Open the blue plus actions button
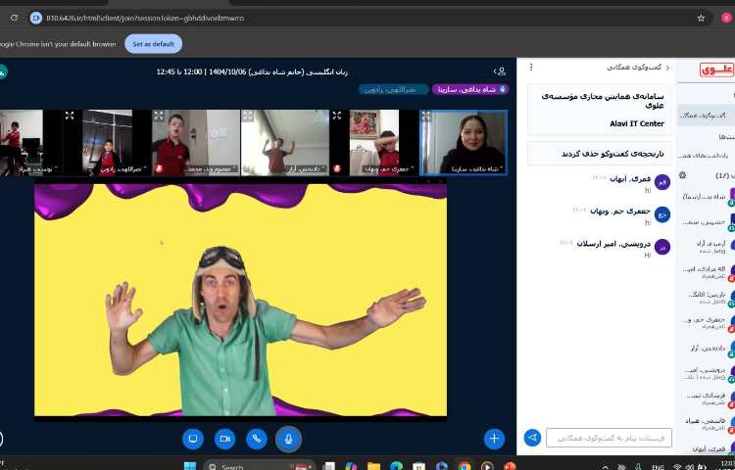Screen dimensions: 735x470 (x=495, y=439)
